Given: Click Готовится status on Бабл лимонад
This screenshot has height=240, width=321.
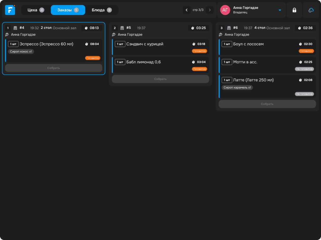Looking at the screenshot, I should pos(199,69).
